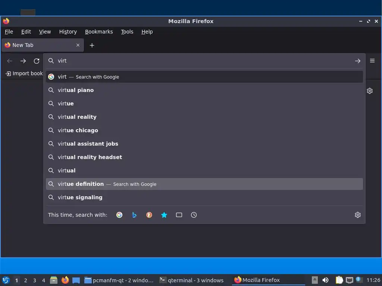Image resolution: width=382 pixels, height=286 pixels.
Task: Open qterminal windows group in taskbar
Action: (x=191, y=280)
